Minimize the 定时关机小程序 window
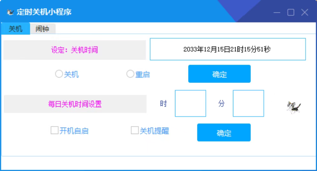317x171 pixels. (x=277, y=12)
